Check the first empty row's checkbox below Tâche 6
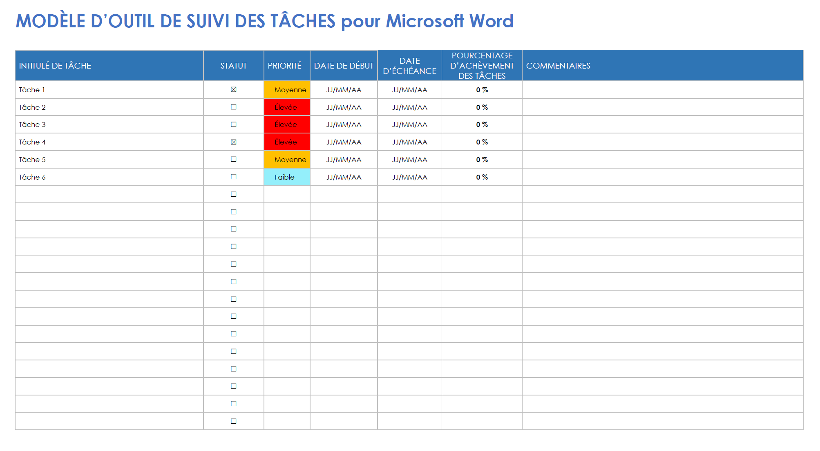820x451 pixels. pyautogui.click(x=233, y=194)
